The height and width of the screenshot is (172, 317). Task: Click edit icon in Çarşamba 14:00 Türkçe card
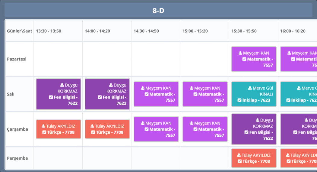click(93, 132)
